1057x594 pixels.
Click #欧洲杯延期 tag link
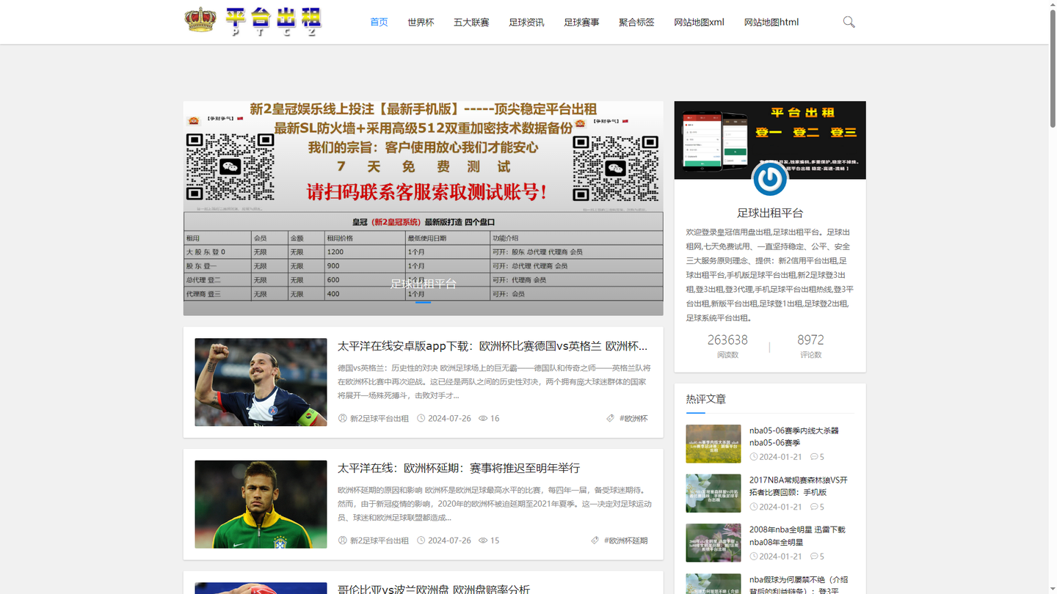[626, 540]
